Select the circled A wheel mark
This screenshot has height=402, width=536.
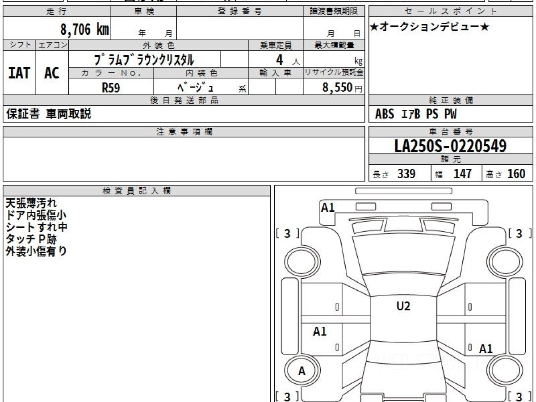301,371
